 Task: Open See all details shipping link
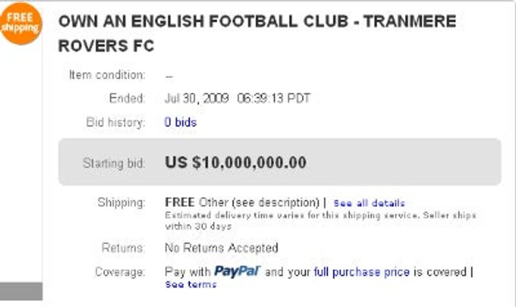369,203
